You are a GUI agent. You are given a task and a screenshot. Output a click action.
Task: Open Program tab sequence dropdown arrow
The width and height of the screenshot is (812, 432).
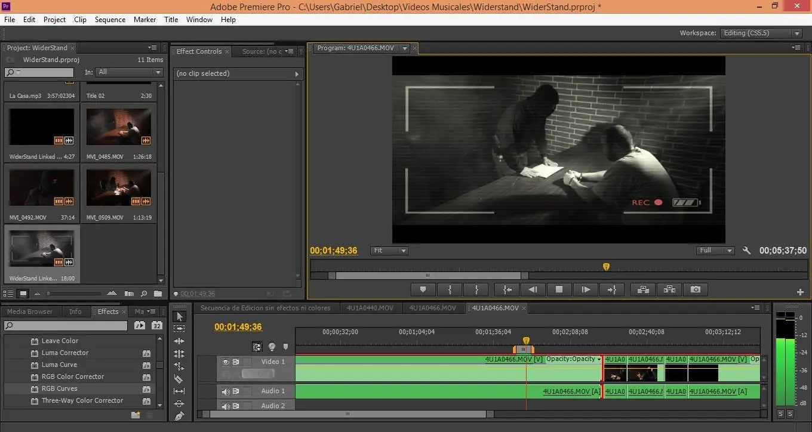(405, 48)
